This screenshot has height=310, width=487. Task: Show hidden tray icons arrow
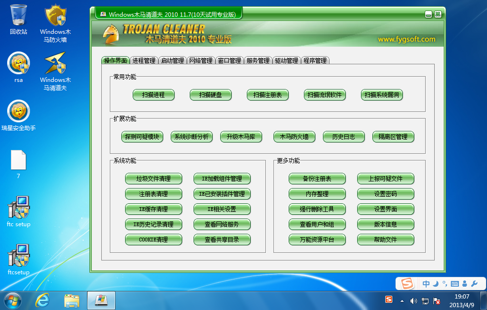402,301
